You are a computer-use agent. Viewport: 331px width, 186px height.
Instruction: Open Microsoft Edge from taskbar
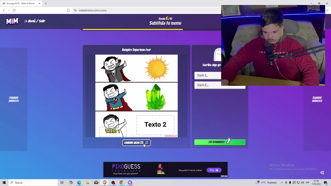[x=79, y=183]
